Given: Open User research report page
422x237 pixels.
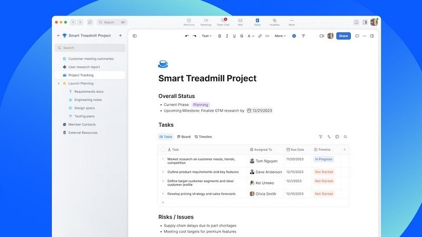Looking at the screenshot, I should click(84, 67).
